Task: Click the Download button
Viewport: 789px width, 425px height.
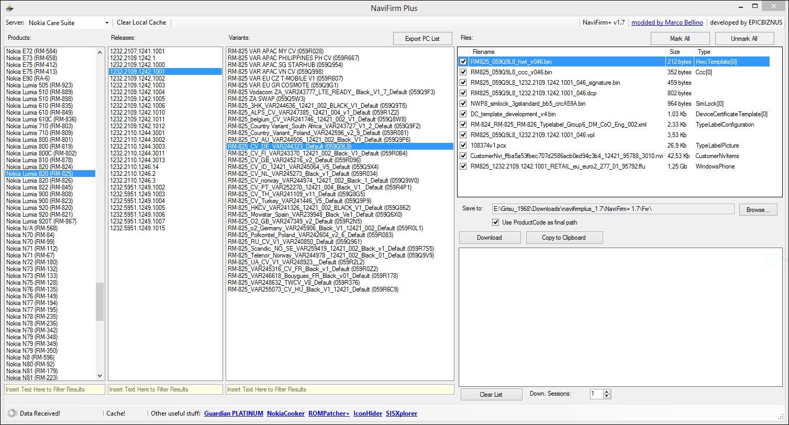Action: click(489, 238)
